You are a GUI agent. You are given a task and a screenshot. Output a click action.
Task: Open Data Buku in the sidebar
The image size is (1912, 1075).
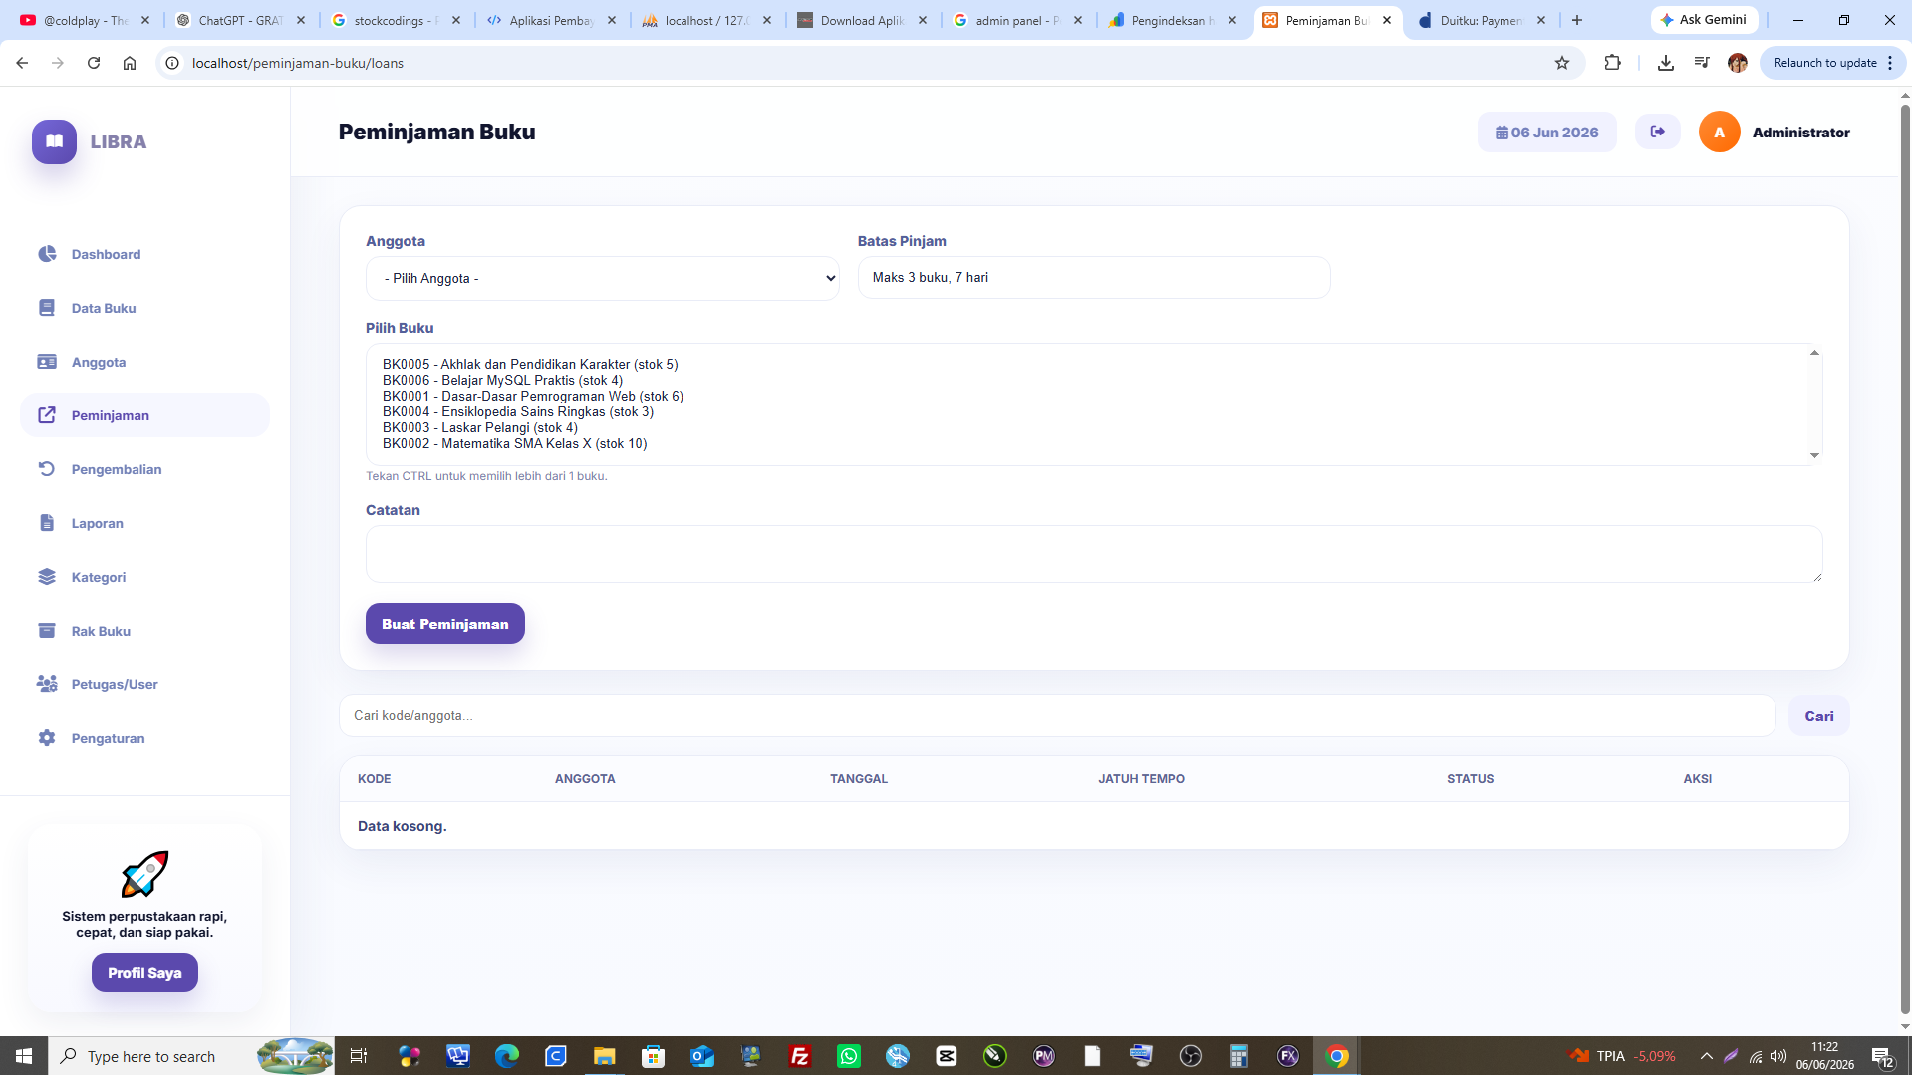coord(104,308)
